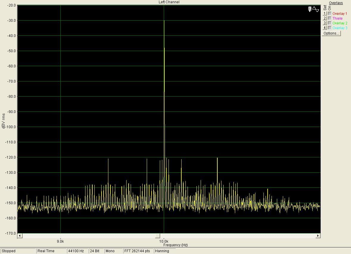Click the '-100.0' amplitude axis label
Viewport: 351px width, 254px height.
10,127
